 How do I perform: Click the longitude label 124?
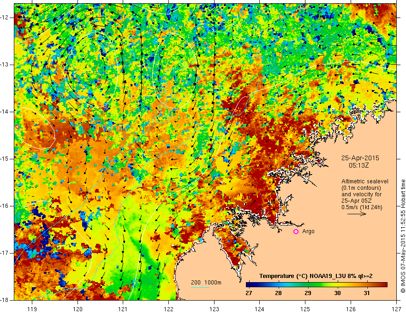click(x=260, y=309)
